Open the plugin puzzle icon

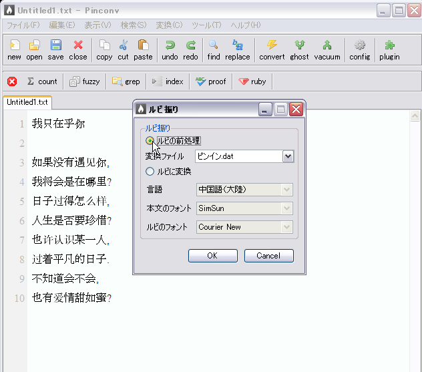(x=389, y=50)
